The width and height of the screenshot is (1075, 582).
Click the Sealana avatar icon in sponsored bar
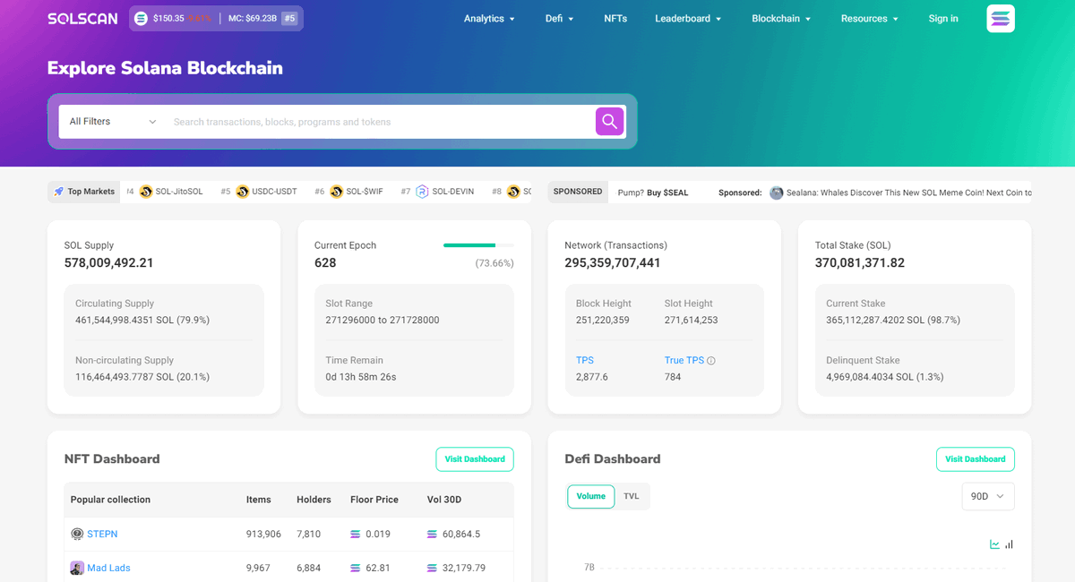[777, 193]
